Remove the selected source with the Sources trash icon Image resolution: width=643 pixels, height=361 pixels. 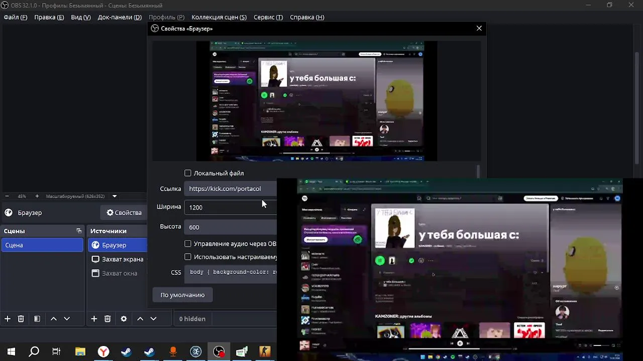108,319
